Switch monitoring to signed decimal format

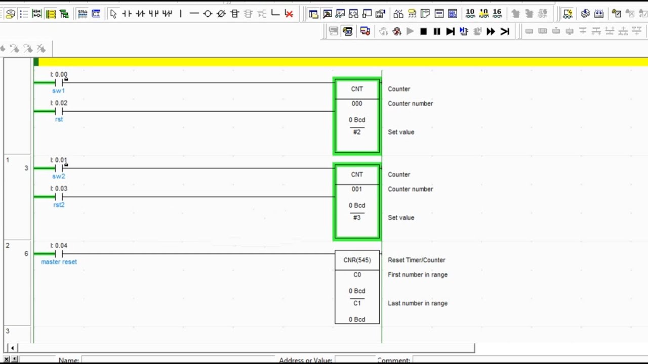484,13
